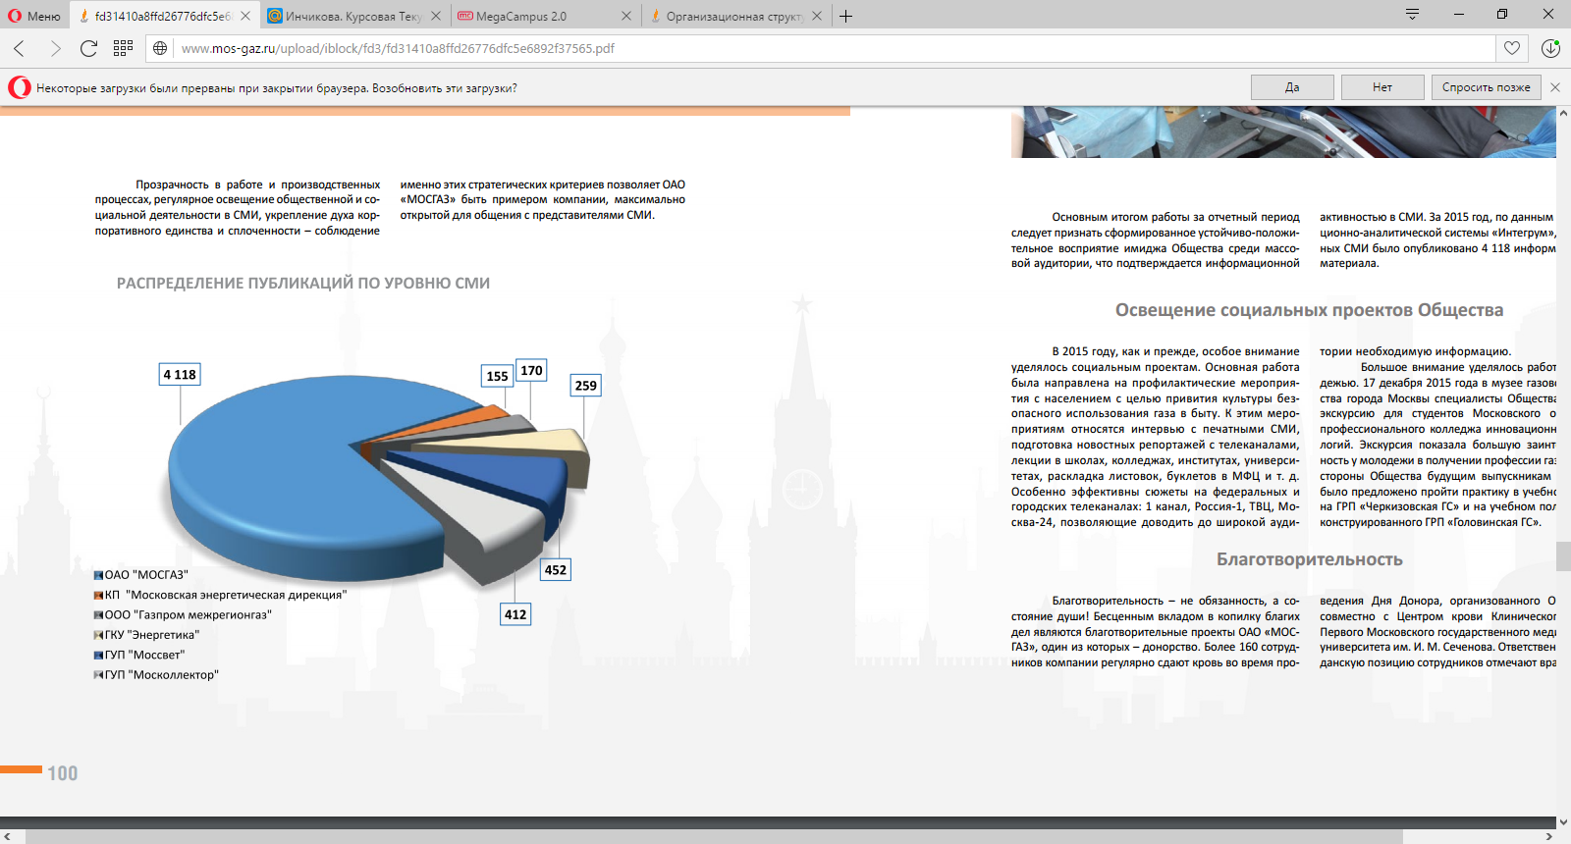The width and height of the screenshot is (1571, 844).
Task: Click the 4 118 chart label
Action: (x=180, y=375)
